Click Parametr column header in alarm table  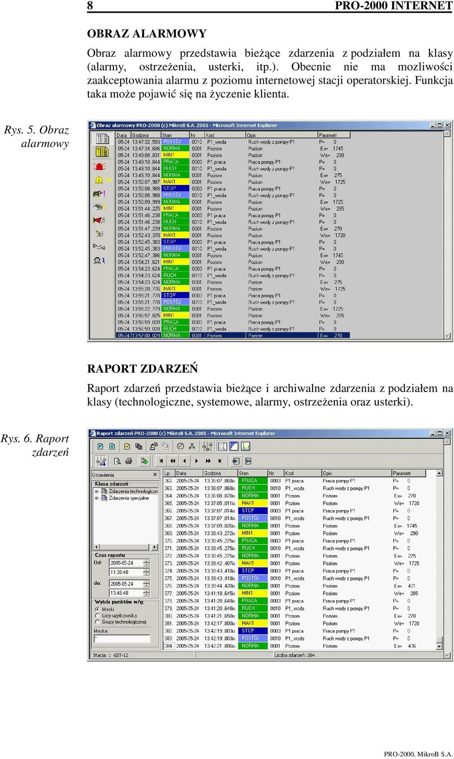pos(334,135)
